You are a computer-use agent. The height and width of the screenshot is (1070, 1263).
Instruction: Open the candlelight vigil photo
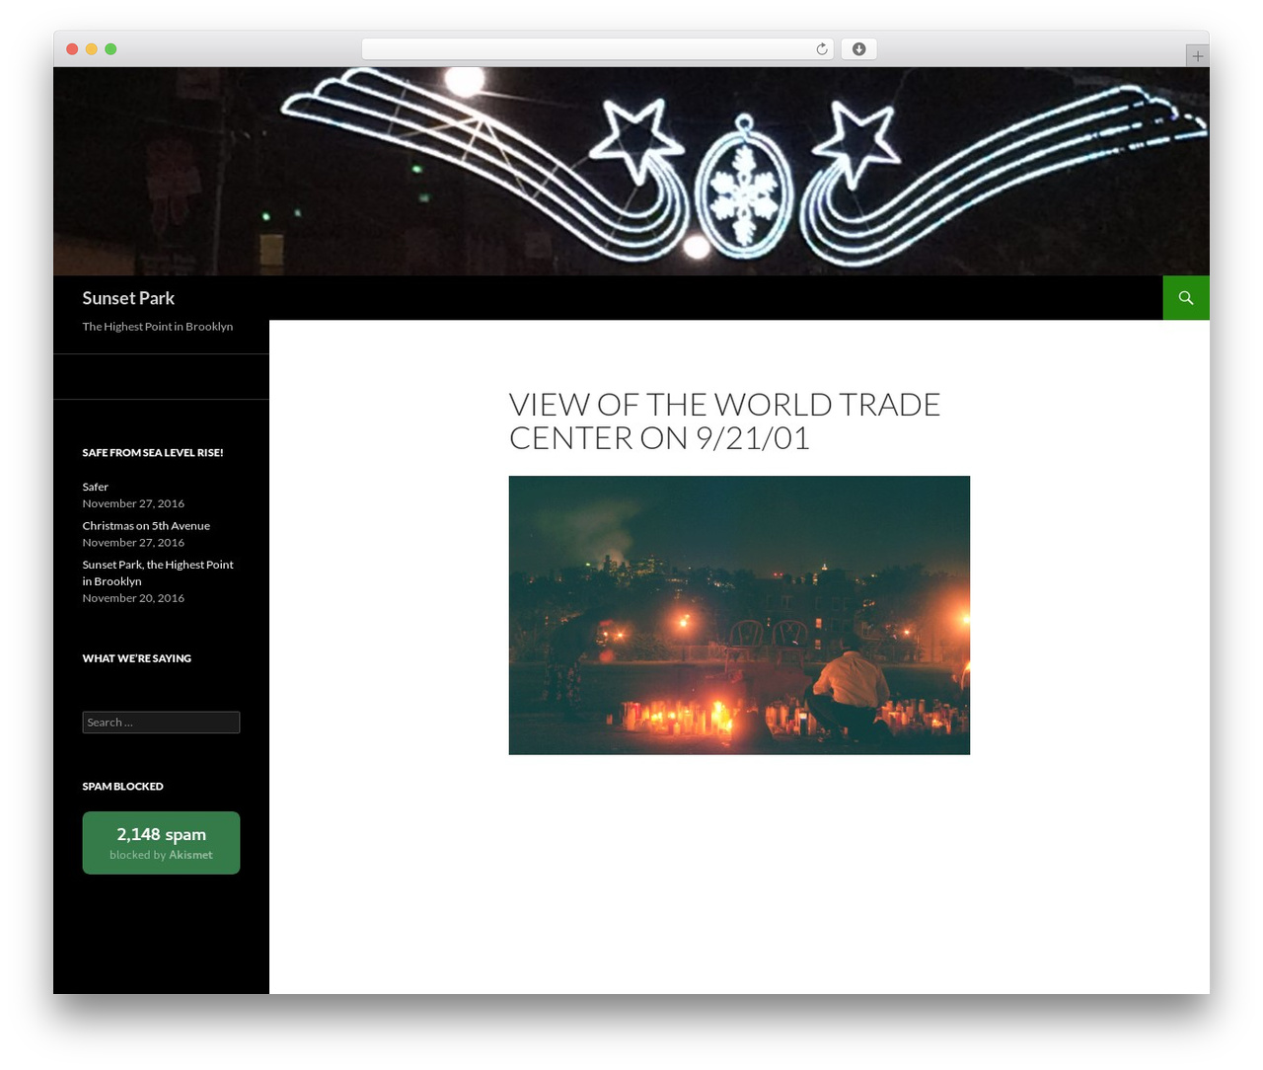739,615
